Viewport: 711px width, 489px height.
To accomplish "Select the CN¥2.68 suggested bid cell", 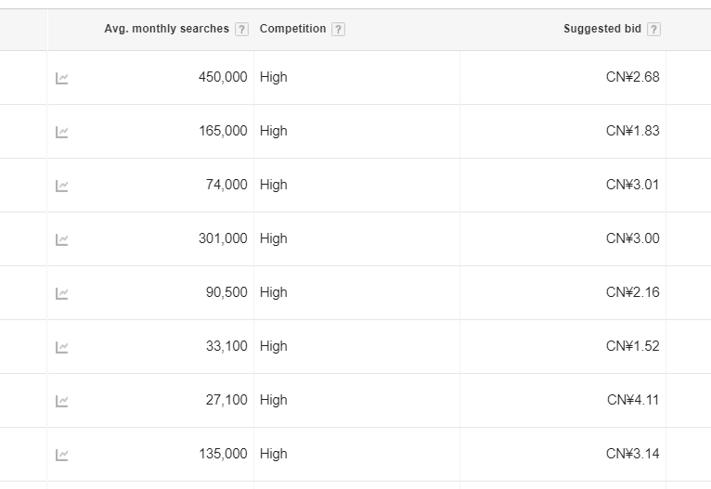I will pyautogui.click(x=632, y=77).
